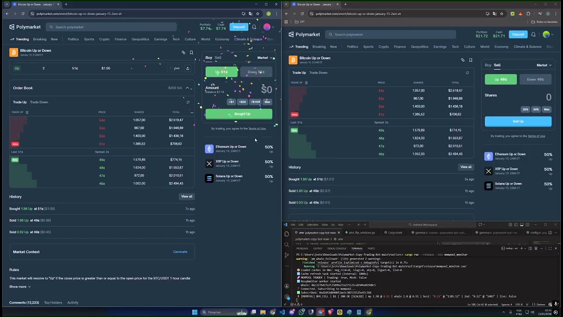Focus search polymarket field in left window

click(111, 27)
